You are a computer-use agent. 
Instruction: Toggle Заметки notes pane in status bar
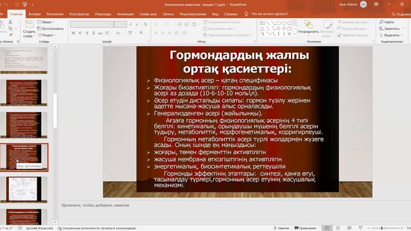click(x=281, y=228)
